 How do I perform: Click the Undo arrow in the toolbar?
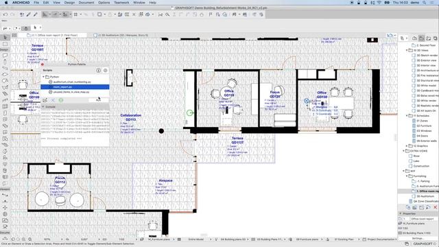pos(5,14)
